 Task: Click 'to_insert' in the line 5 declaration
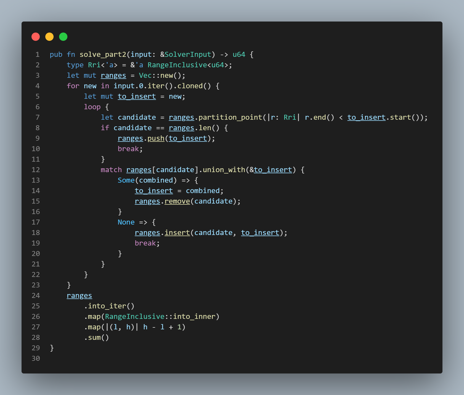[x=137, y=97]
